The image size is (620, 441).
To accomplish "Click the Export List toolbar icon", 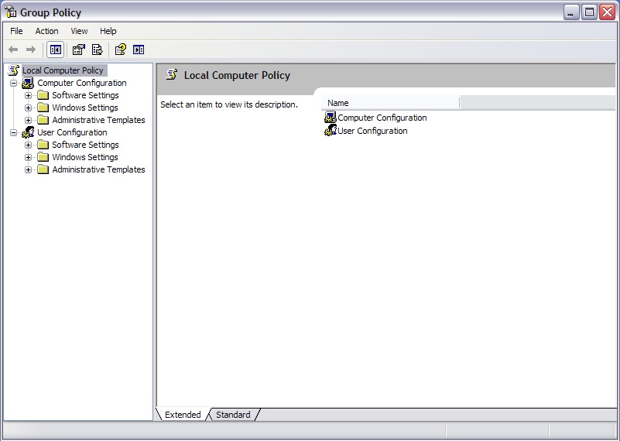I will click(97, 50).
